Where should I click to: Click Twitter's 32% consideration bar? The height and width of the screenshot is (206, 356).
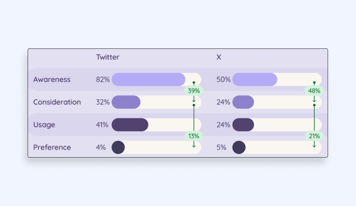pyautogui.click(x=126, y=102)
